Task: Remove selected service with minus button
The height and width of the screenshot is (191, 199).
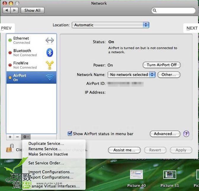Action: coord(17,137)
